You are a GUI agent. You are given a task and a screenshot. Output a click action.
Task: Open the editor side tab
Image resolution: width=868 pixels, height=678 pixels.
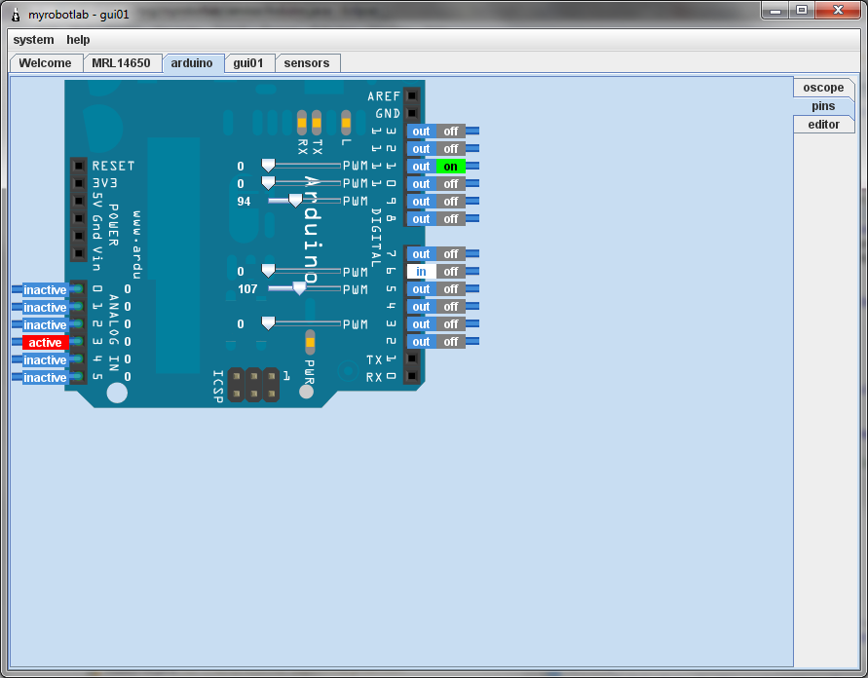[824, 125]
